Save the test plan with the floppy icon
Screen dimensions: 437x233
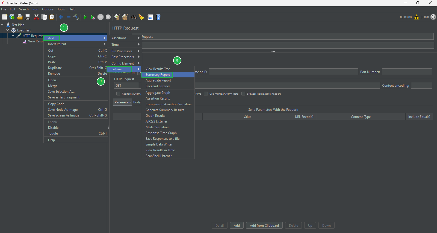pos(28,17)
